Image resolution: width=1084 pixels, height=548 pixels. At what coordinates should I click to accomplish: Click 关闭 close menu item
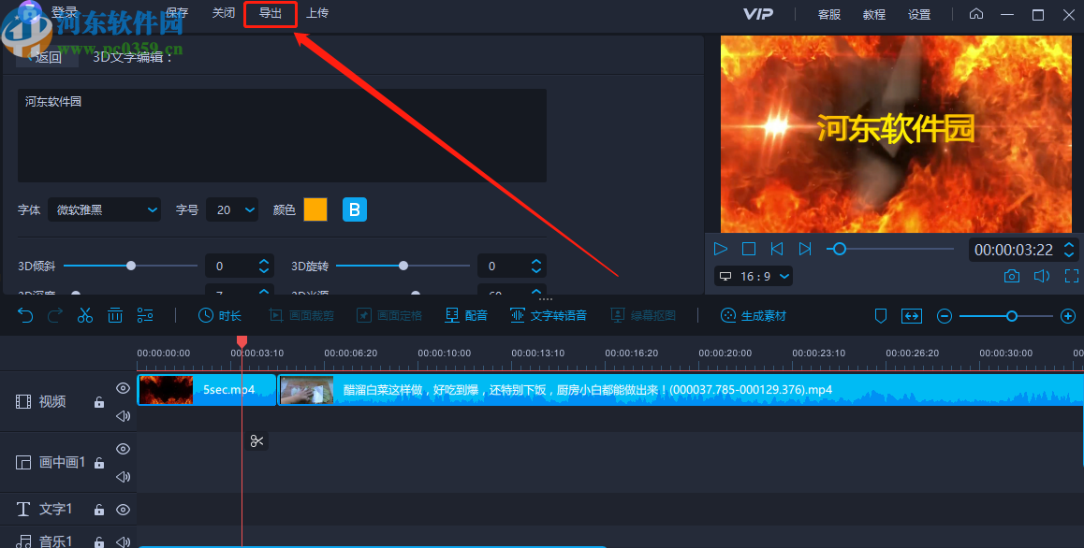tap(224, 13)
